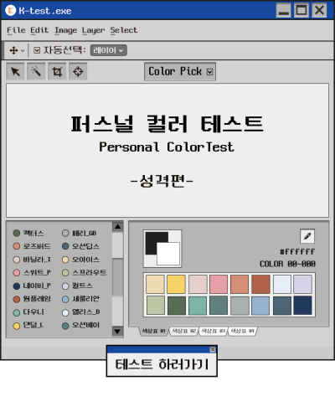Pick 오션딥스 in the color list

point(80,246)
